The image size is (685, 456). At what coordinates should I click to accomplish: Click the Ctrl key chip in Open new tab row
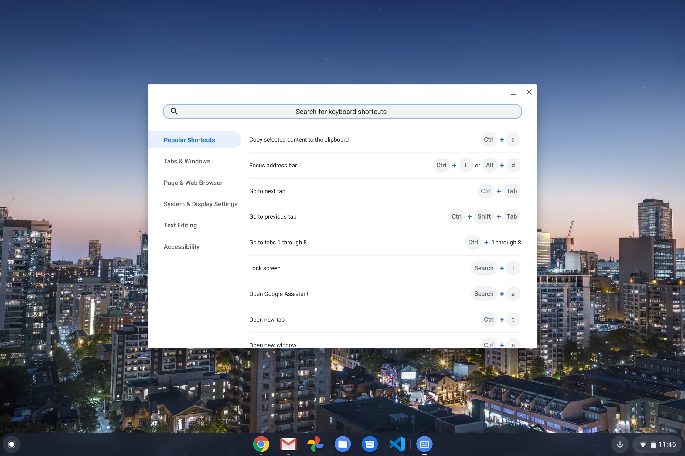(489, 320)
